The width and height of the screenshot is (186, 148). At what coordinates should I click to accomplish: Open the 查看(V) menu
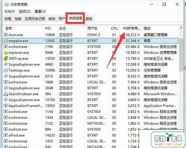pyautogui.click(x=40, y=11)
